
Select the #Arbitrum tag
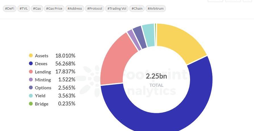(x=156, y=9)
